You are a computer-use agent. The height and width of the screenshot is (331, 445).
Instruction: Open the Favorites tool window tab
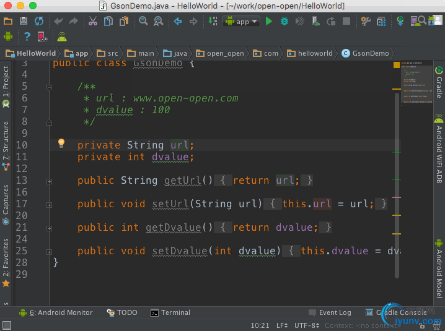click(x=6, y=263)
